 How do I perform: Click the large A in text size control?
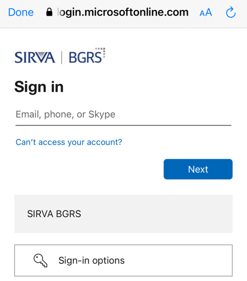point(209,12)
